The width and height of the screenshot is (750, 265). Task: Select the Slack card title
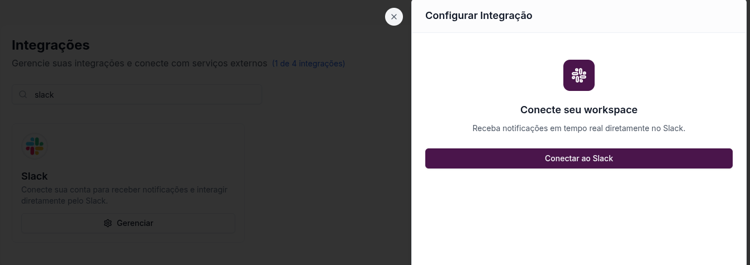pos(35,176)
